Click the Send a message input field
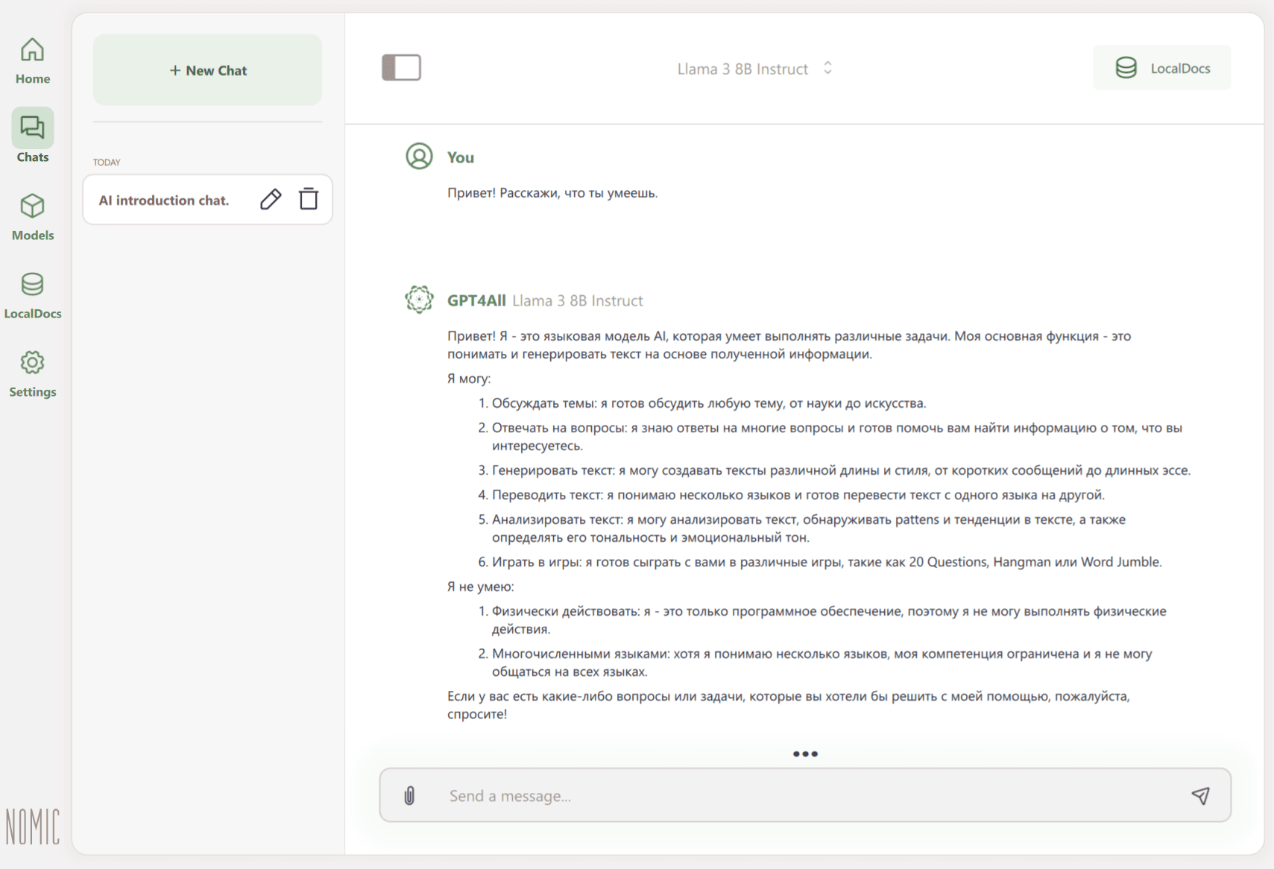Screen dimensions: 1274x869 click(805, 796)
